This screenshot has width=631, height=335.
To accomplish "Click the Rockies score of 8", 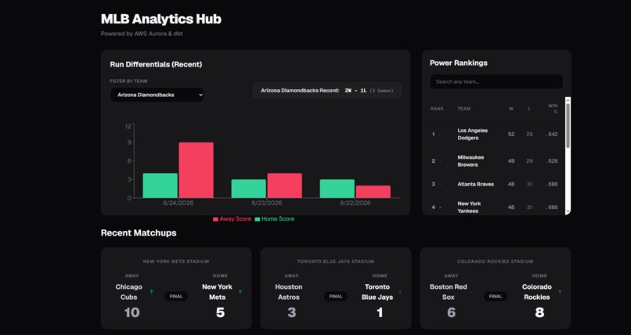I will pyautogui.click(x=539, y=312).
